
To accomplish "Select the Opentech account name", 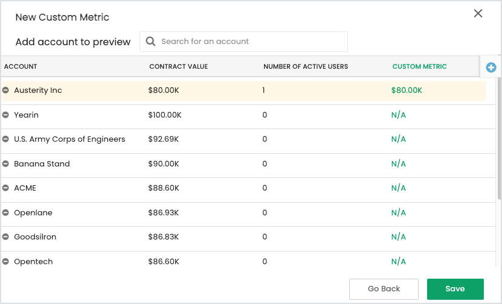I will (33, 262).
